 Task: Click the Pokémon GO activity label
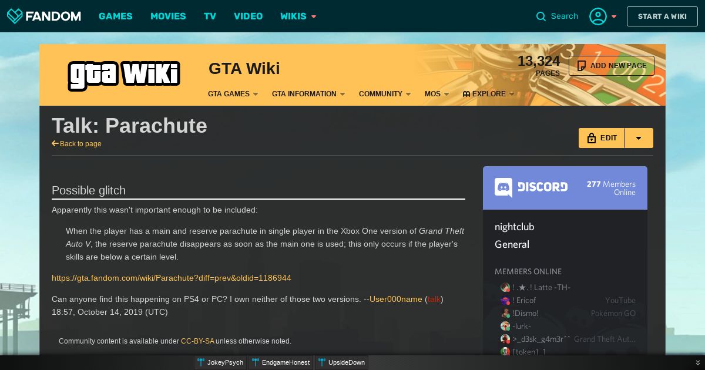pyautogui.click(x=613, y=313)
